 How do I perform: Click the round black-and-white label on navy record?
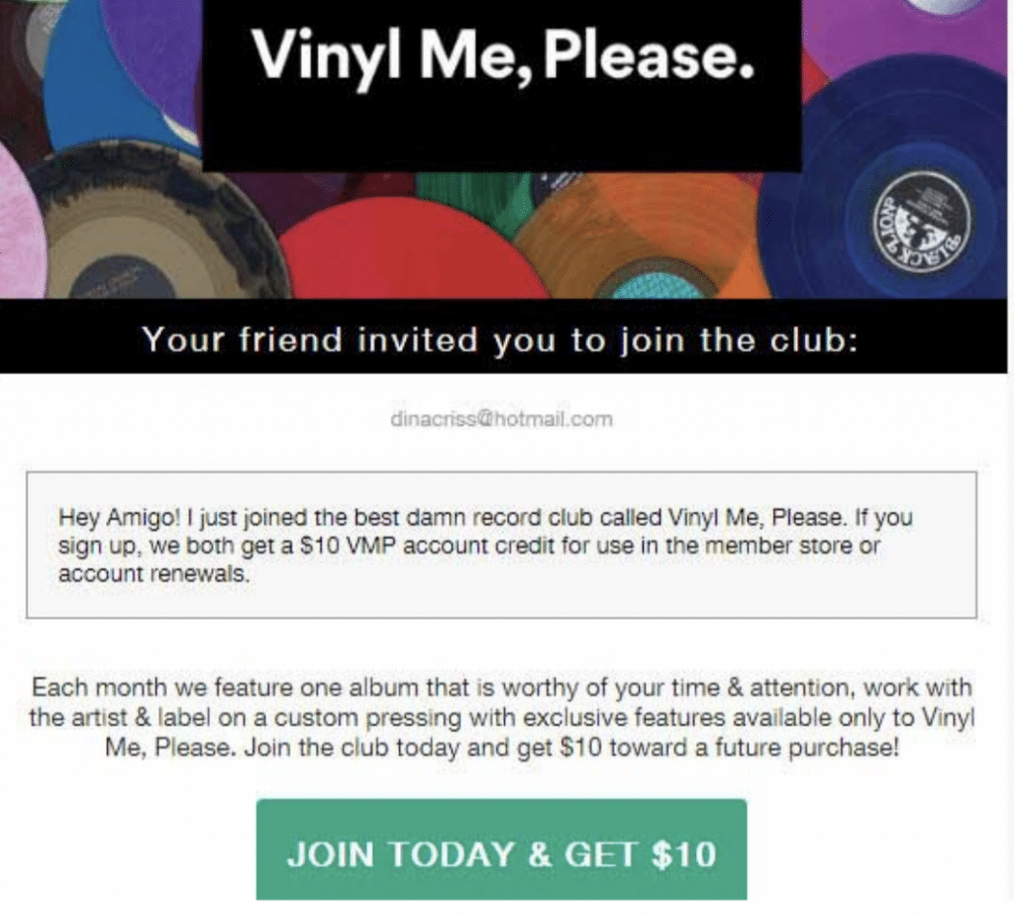point(923,223)
